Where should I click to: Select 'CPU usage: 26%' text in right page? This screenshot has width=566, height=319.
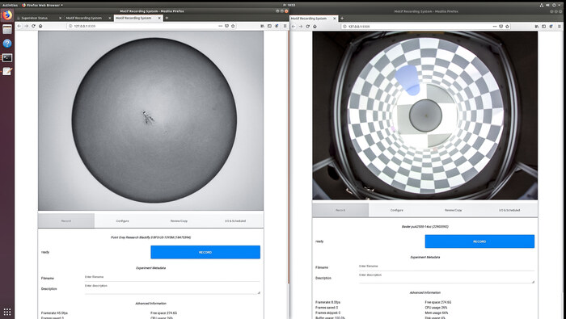[436, 308]
